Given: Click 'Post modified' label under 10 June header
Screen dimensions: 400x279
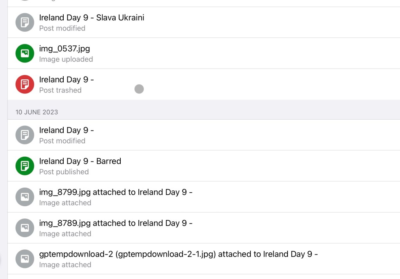Looking at the screenshot, I should (62, 141).
